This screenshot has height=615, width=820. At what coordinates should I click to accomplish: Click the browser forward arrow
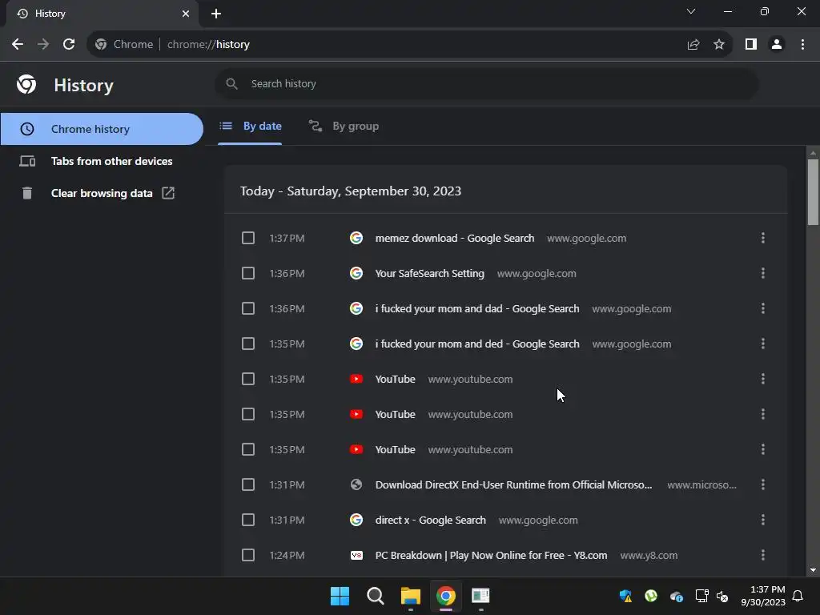[x=43, y=45]
